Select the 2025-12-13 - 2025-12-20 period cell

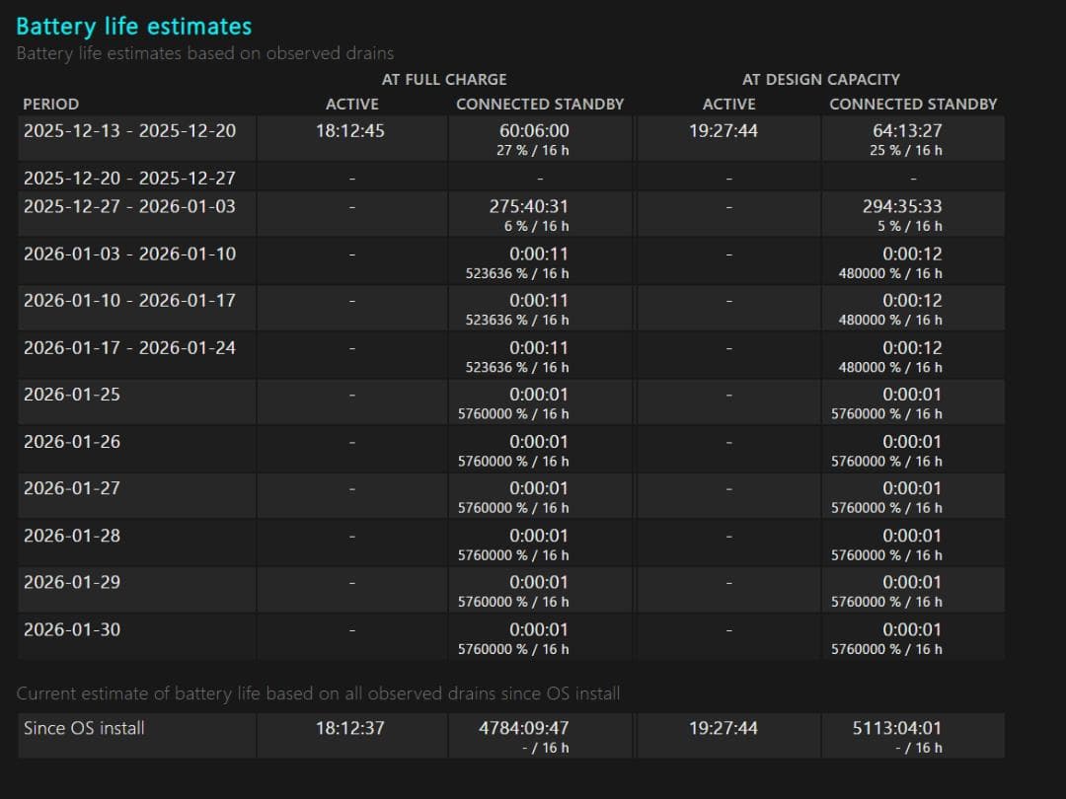129,130
